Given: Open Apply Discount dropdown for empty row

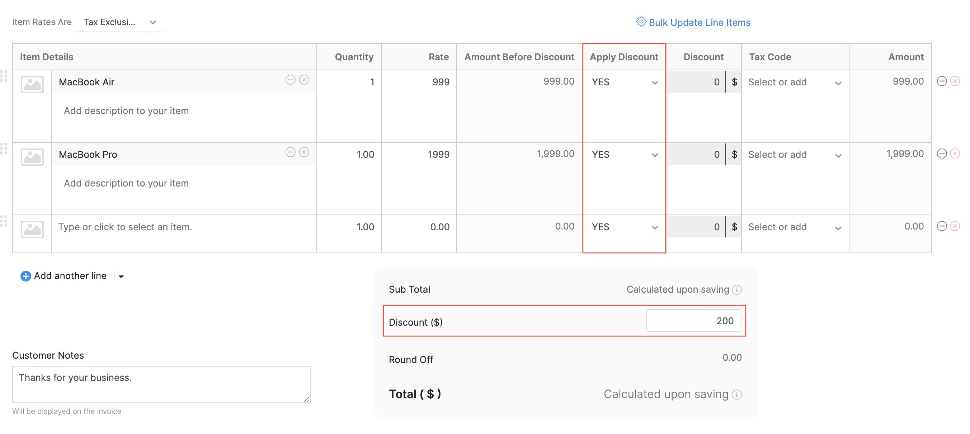Looking at the screenshot, I should coord(624,227).
